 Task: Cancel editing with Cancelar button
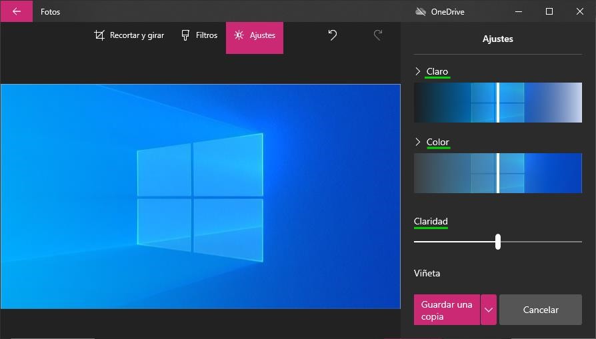click(x=541, y=310)
